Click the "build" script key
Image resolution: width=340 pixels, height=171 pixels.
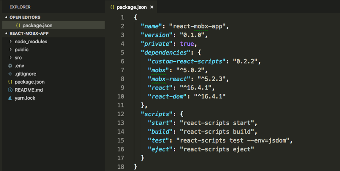160,132
